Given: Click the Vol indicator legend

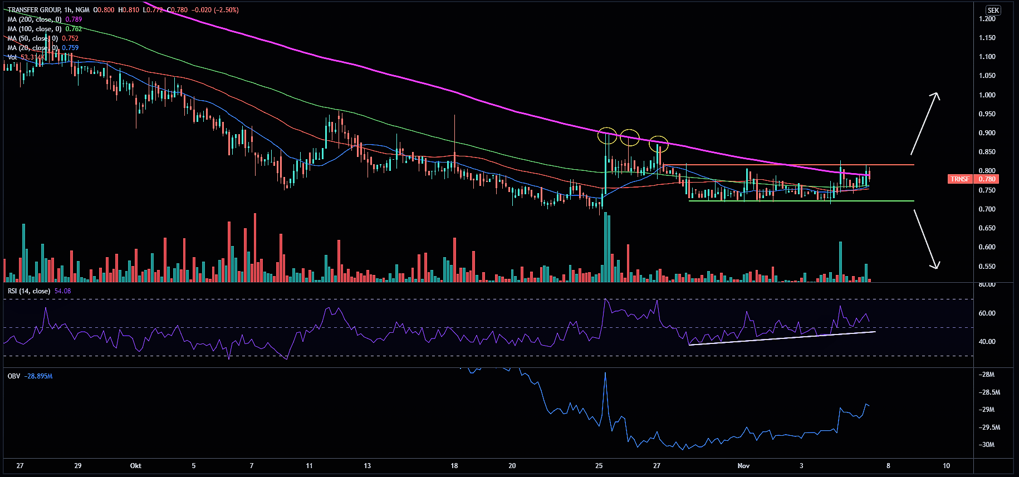Looking at the screenshot, I should (12, 57).
